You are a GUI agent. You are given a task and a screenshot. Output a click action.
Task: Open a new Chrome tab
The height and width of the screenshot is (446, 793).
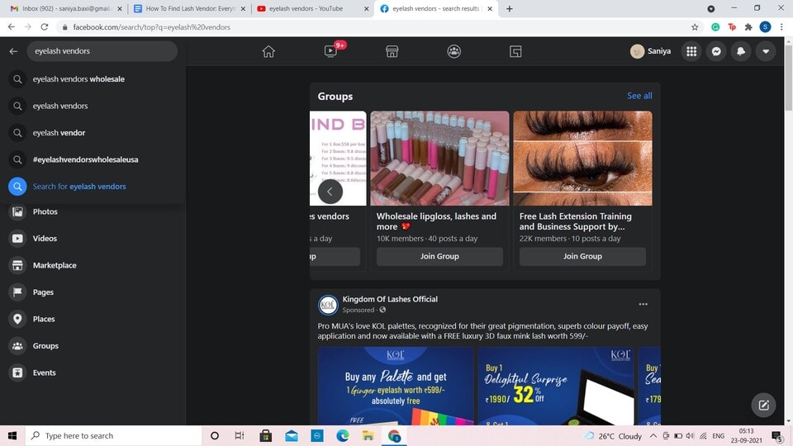510,8
